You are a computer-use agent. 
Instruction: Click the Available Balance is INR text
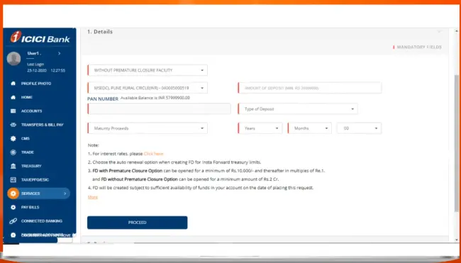pyautogui.click(x=155, y=98)
